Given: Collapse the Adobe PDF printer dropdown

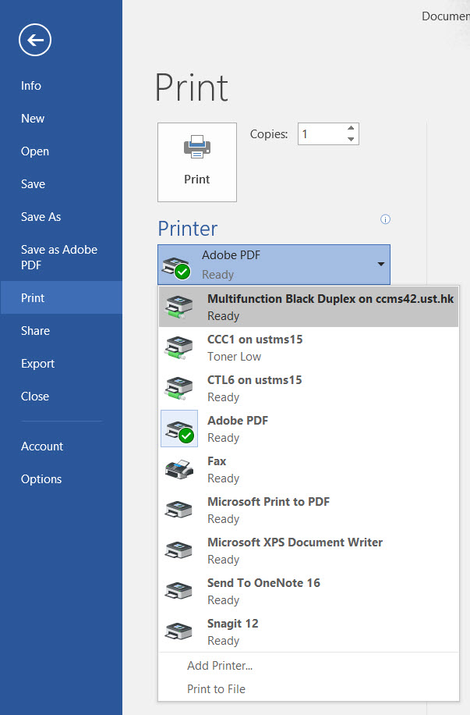Looking at the screenshot, I should tap(380, 265).
